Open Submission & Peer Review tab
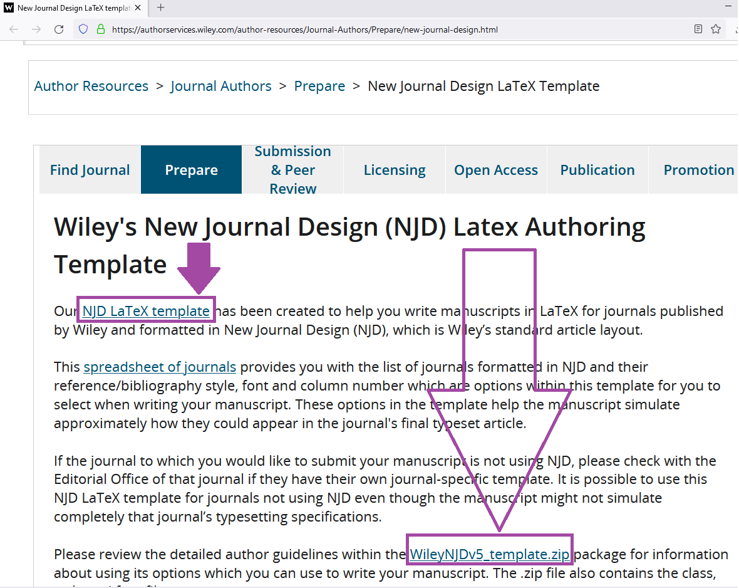739x588 pixels. [292, 170]
